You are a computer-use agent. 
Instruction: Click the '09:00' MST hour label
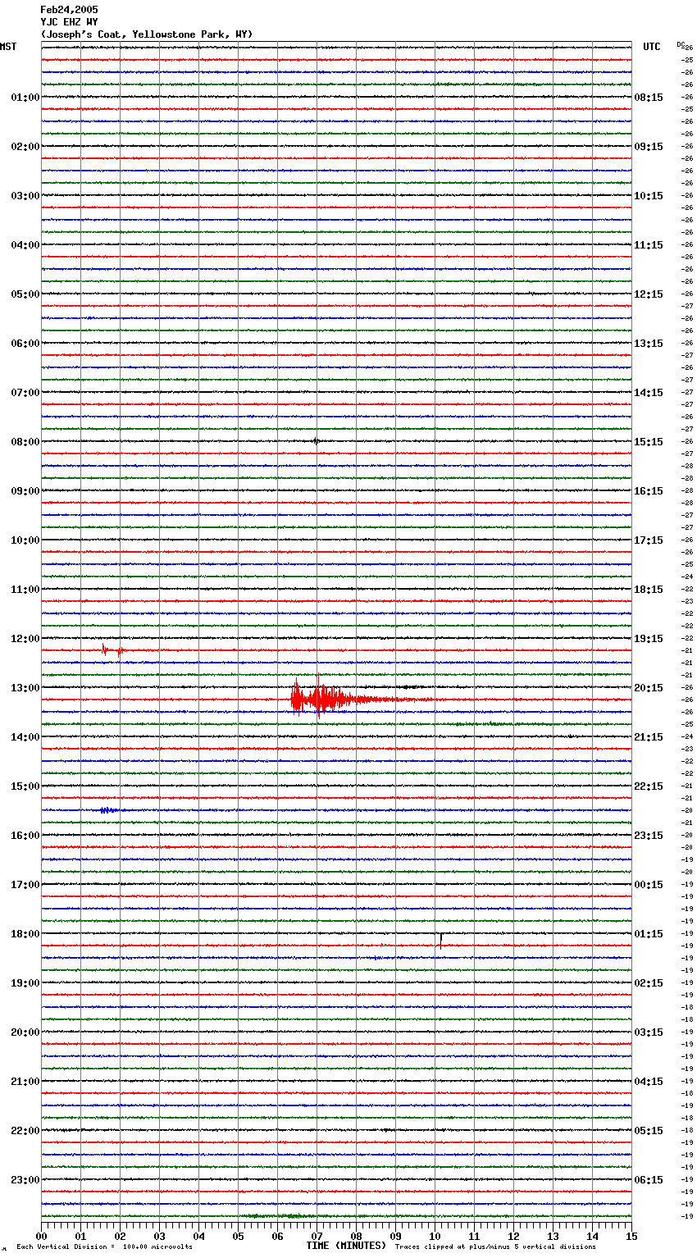click(25, 491)
